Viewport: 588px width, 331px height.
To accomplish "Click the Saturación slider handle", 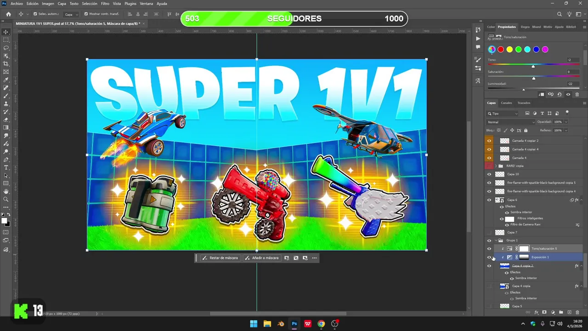I will tap(533, 78).
